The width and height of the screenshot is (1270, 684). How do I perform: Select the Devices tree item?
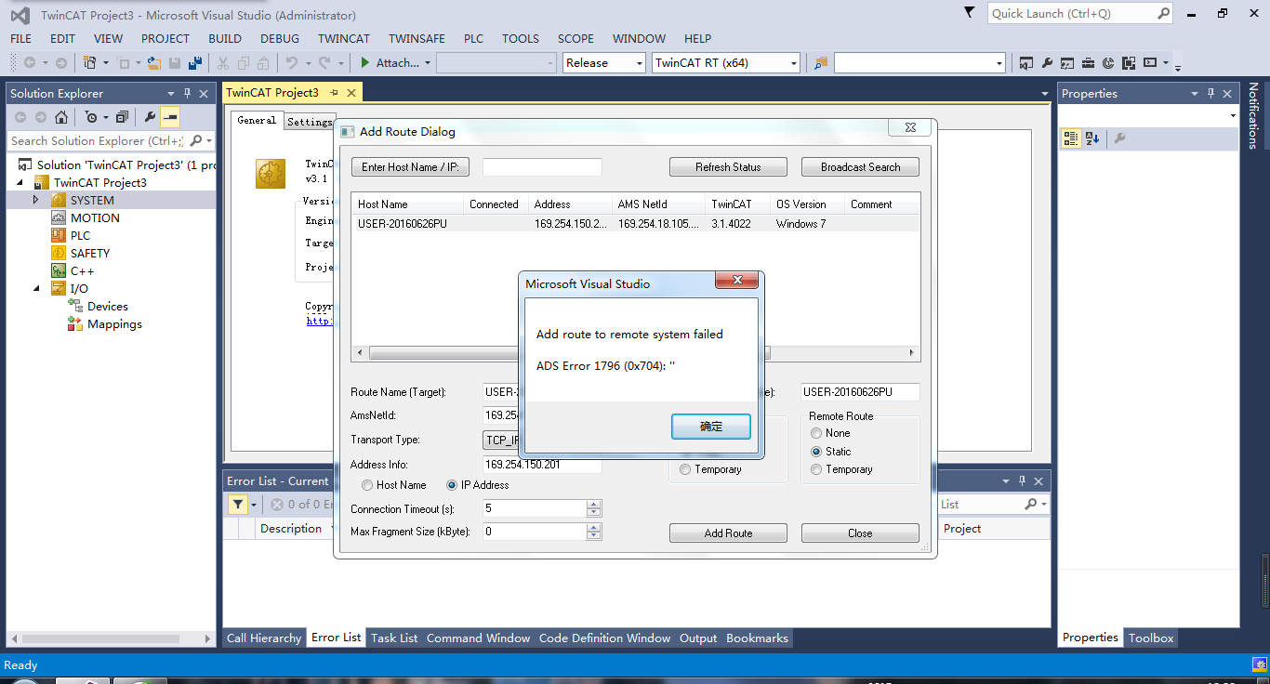[x=108, y=307]
